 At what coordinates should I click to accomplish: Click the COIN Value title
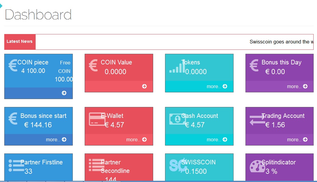click(116, 62)
